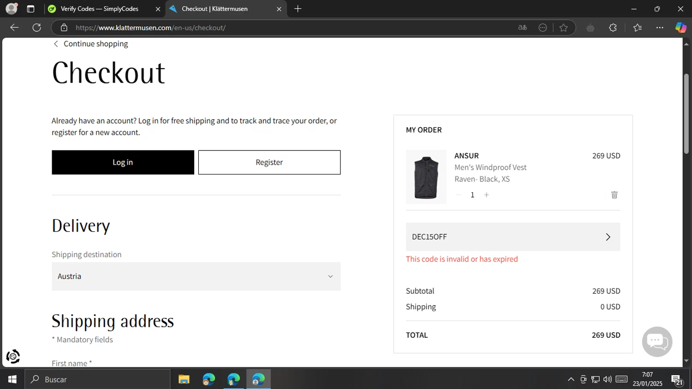Click the cookie settings icon at bottom left

pyautogui.click(x=13, y=356)
